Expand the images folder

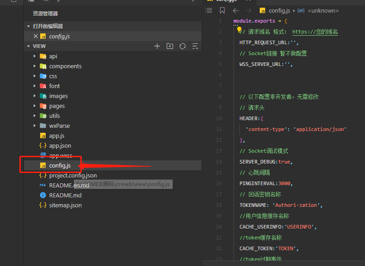click(34, 96)
